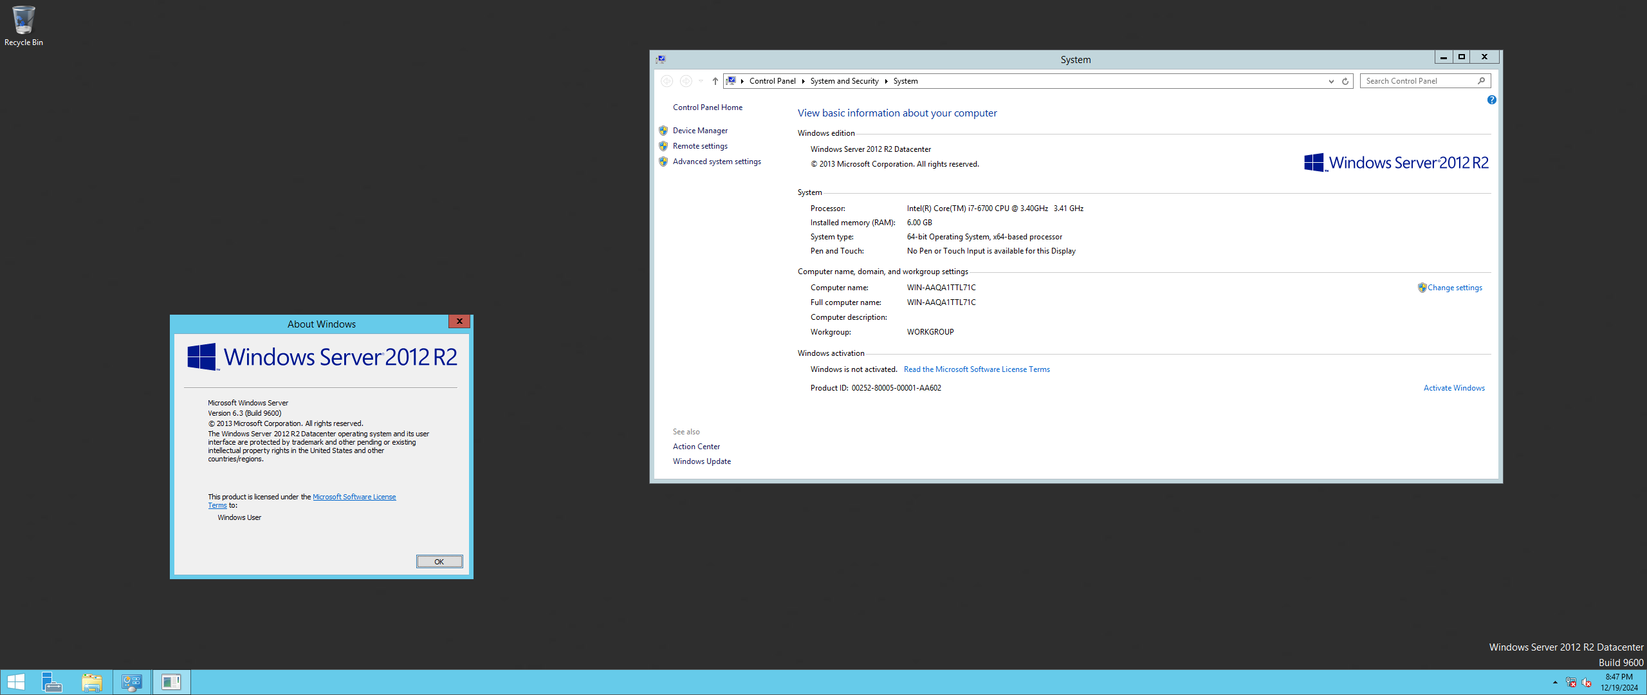Select the Intel Core i7-6700 processor text
Screen dimensions: 1647x695
pyautogui.click(x=995, y=208)
